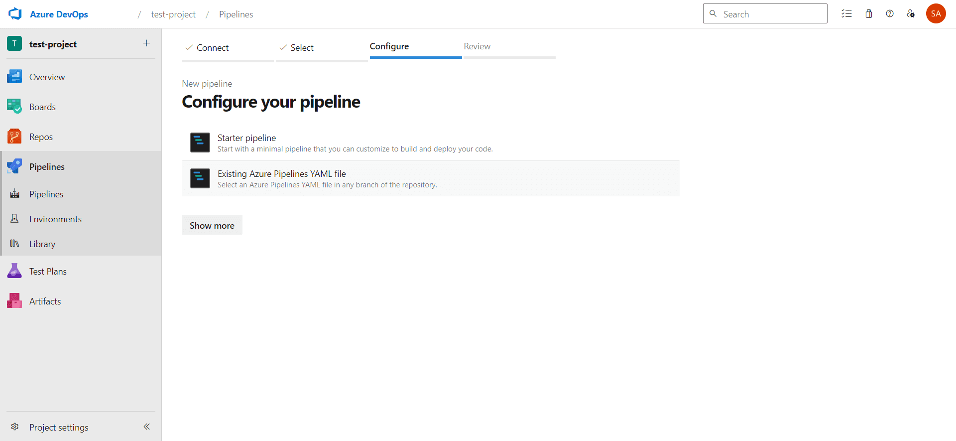The width and height of the screenshot is (956, 441).
Task: Open the work items list icon
Action: click(x=846, y=14)
